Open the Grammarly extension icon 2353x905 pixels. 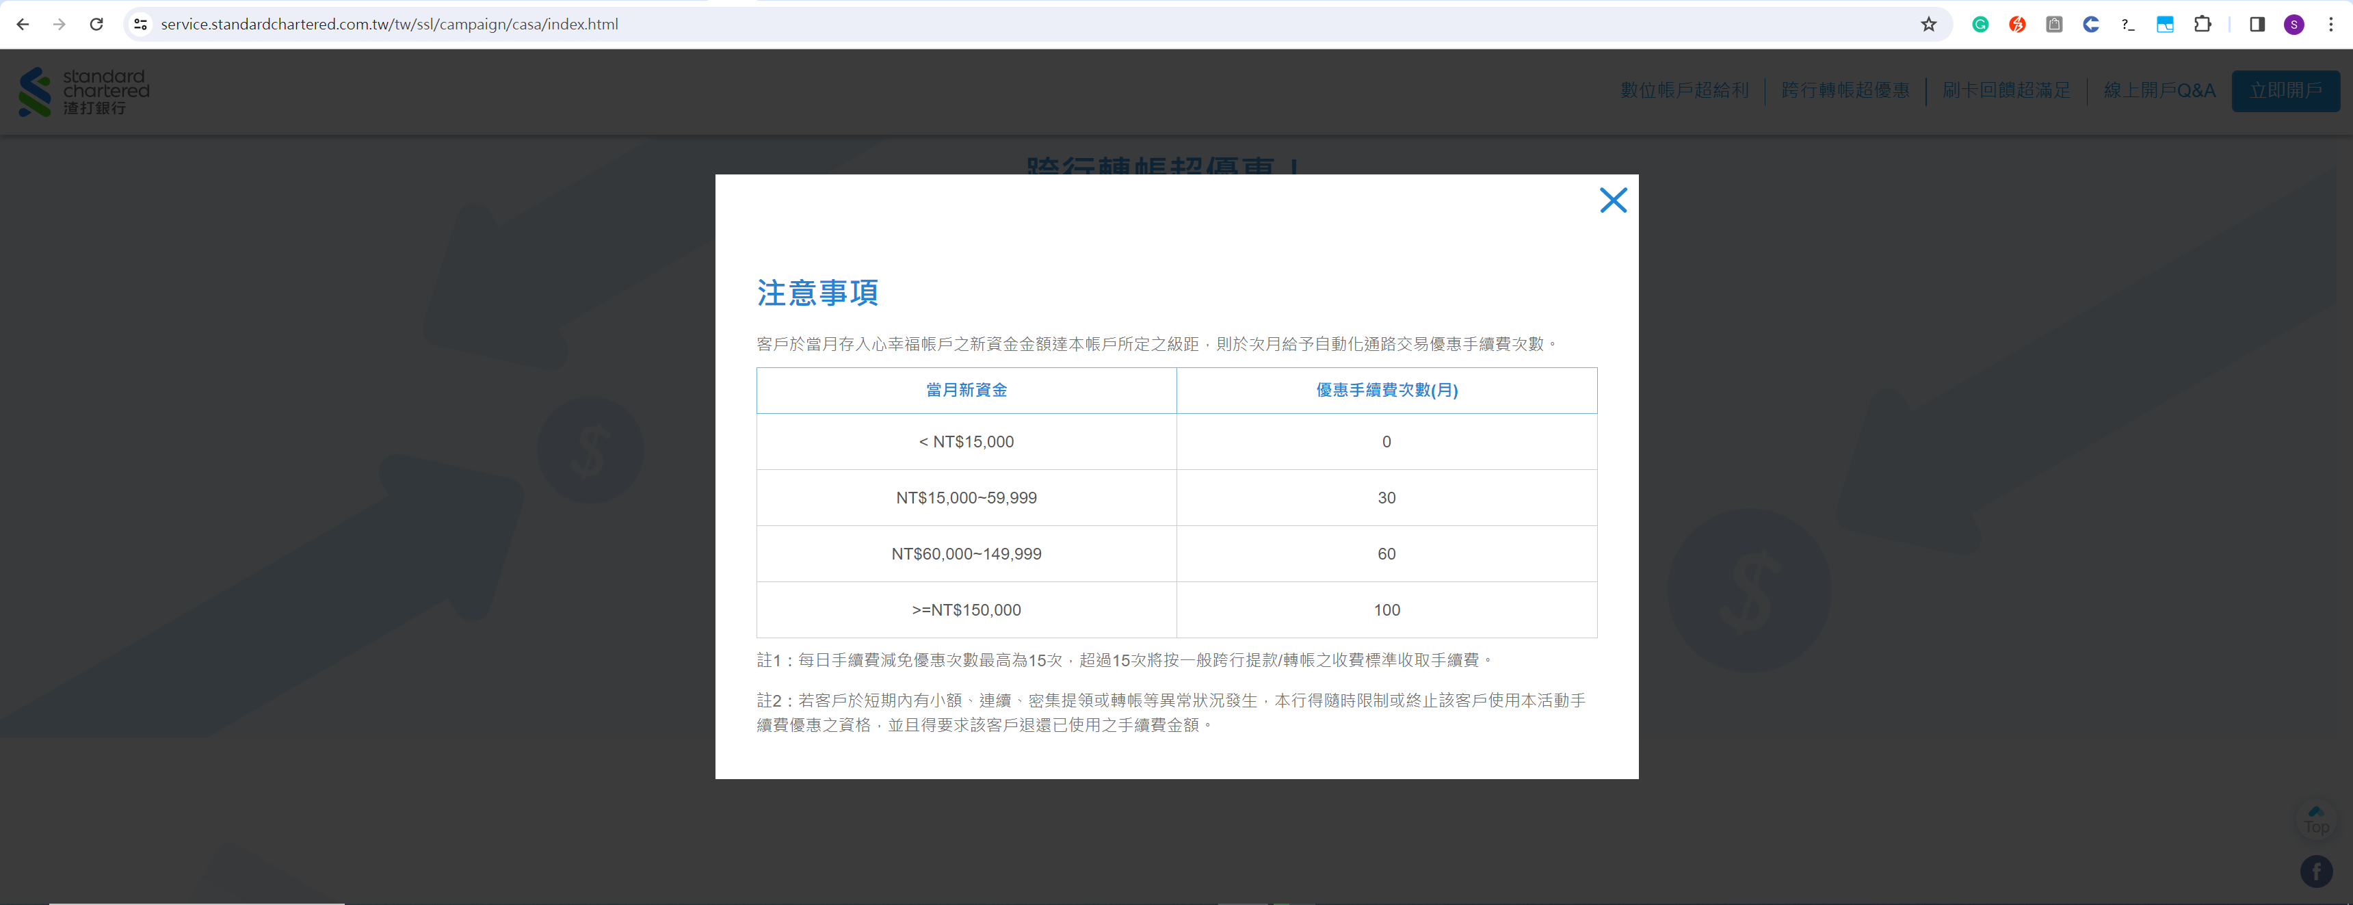coord(1980,25)
